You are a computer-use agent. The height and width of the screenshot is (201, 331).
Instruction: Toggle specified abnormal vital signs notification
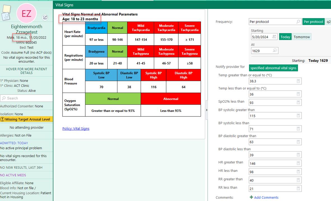(x=273, y=68)
